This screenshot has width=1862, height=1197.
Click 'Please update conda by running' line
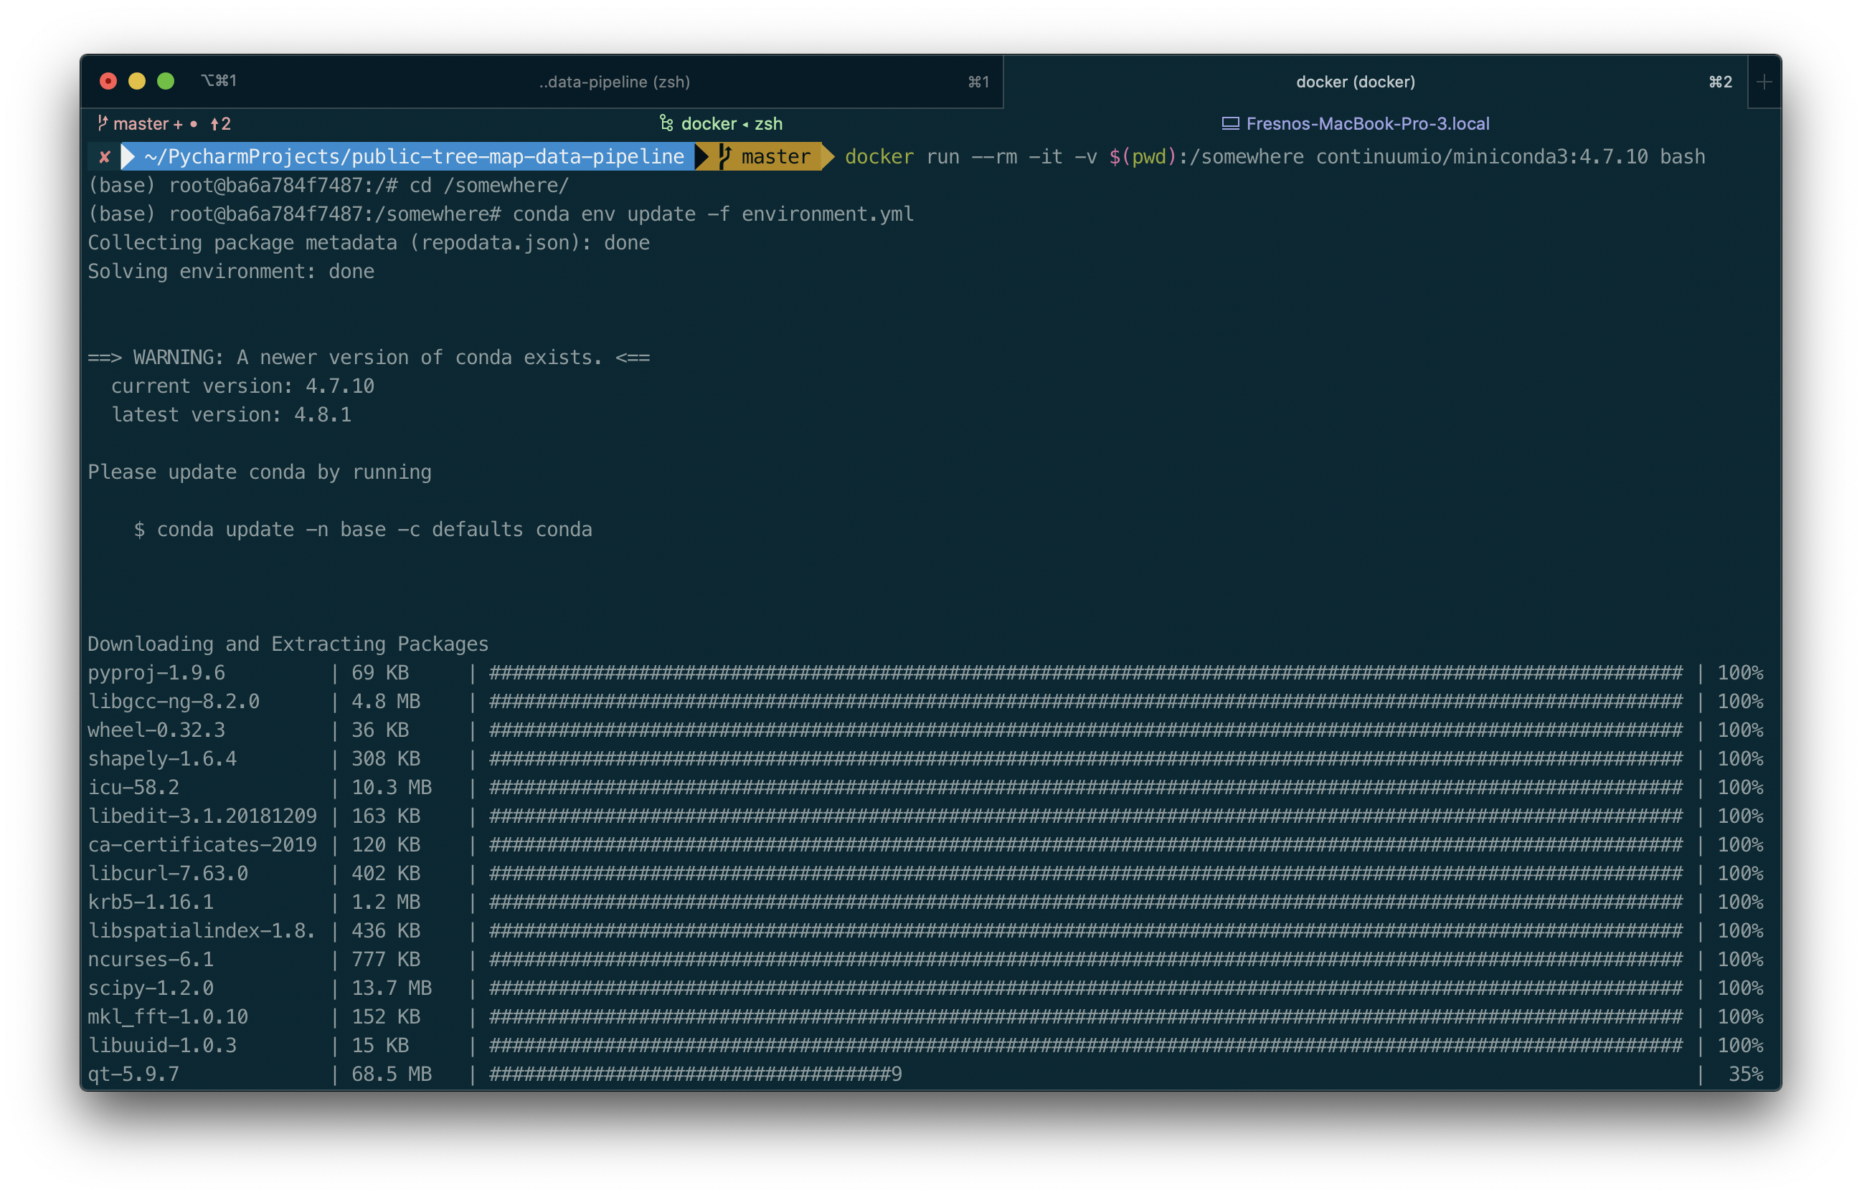pyautogui.click(x=260, y=472)
